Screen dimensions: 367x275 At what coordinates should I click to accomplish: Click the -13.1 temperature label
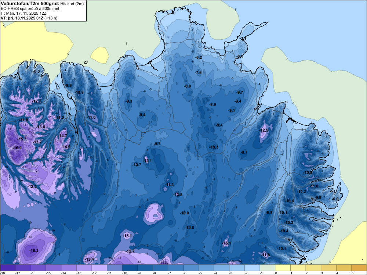[128, 236]
